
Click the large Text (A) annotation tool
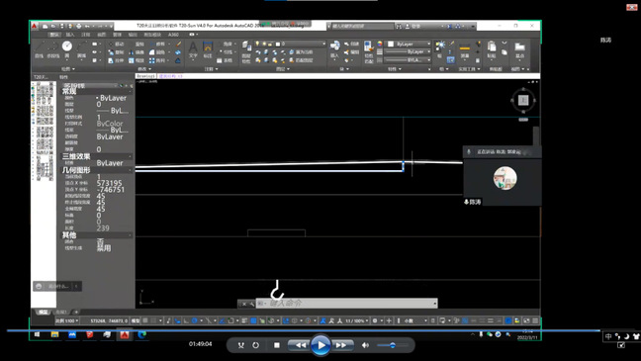tap(193, 49)
